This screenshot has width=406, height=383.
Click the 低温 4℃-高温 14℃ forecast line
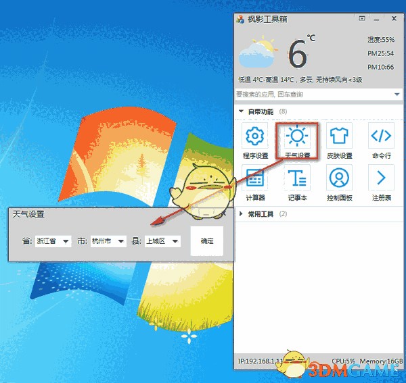(300, 80)
